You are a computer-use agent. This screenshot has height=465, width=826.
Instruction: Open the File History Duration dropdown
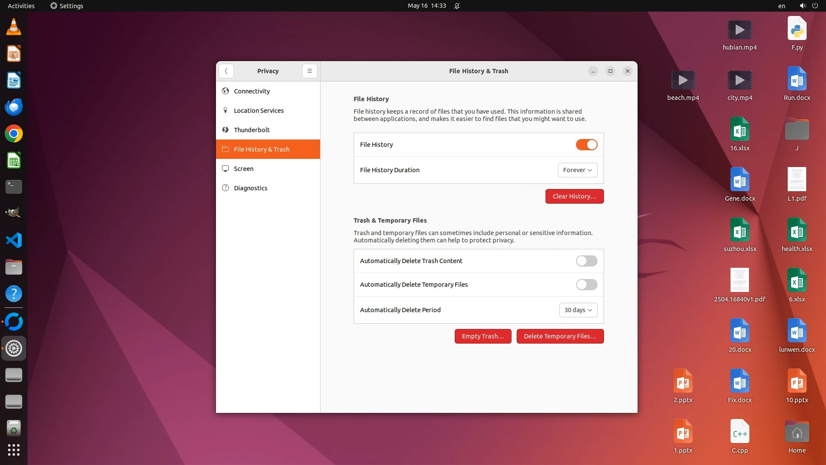[577, 170]
